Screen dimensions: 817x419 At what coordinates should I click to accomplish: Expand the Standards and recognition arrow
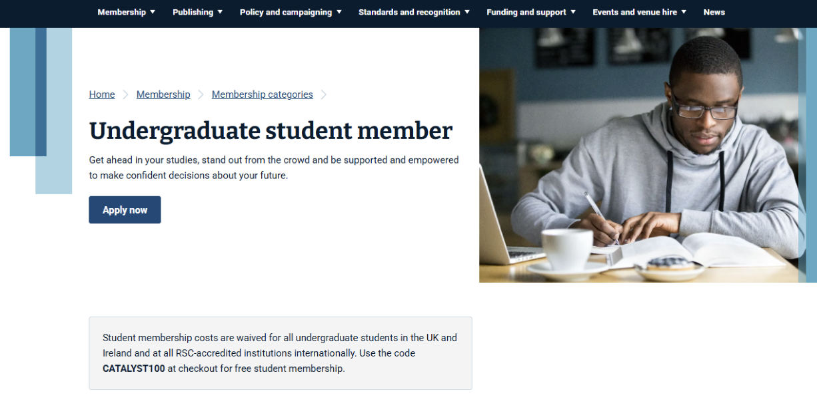tap(466, 12)
